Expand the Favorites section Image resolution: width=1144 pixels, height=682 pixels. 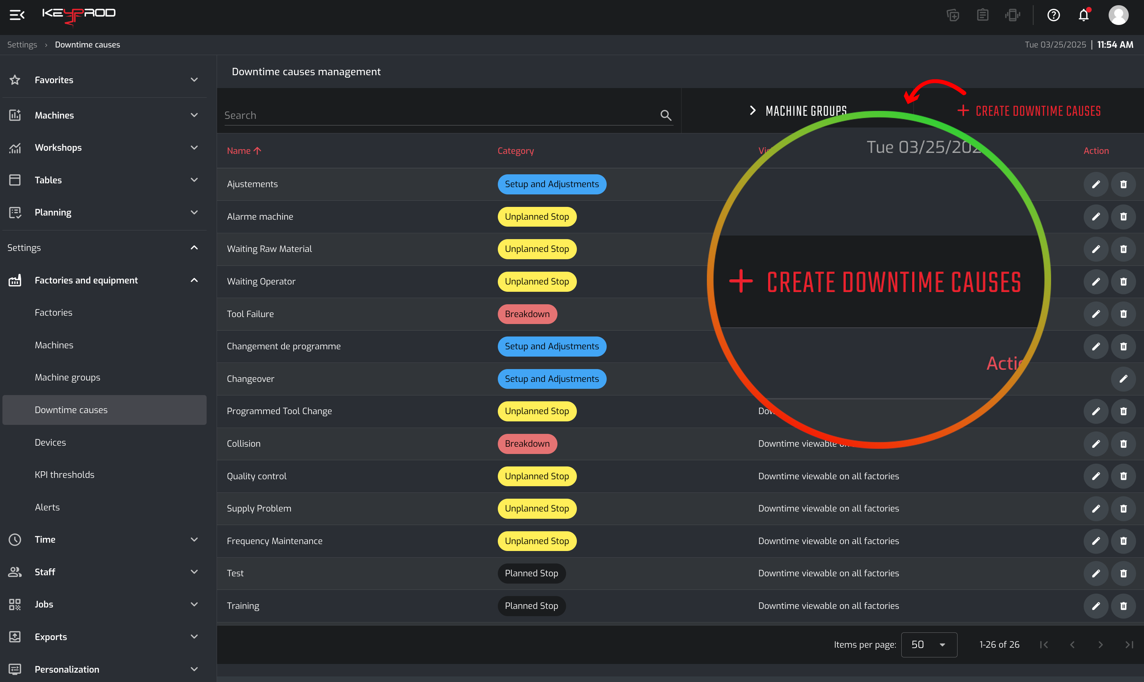(104, 80)
